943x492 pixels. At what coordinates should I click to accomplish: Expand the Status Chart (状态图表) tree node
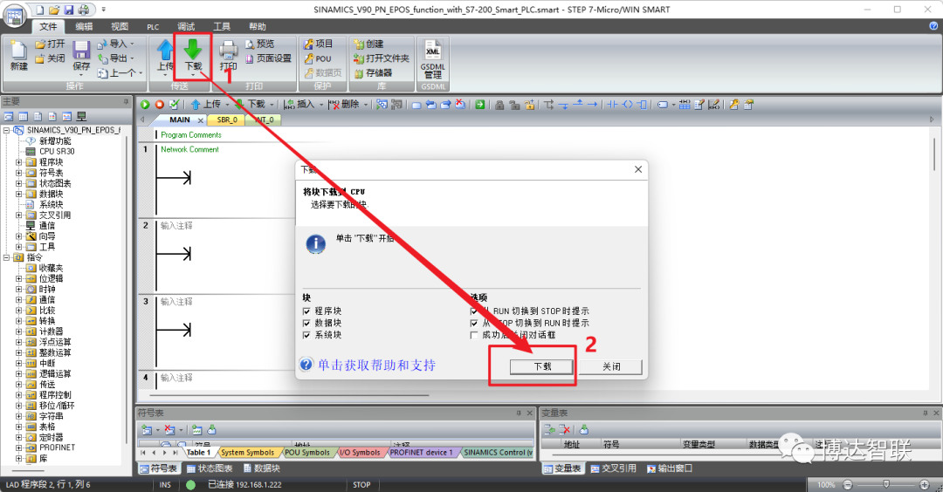pos(18,183)
